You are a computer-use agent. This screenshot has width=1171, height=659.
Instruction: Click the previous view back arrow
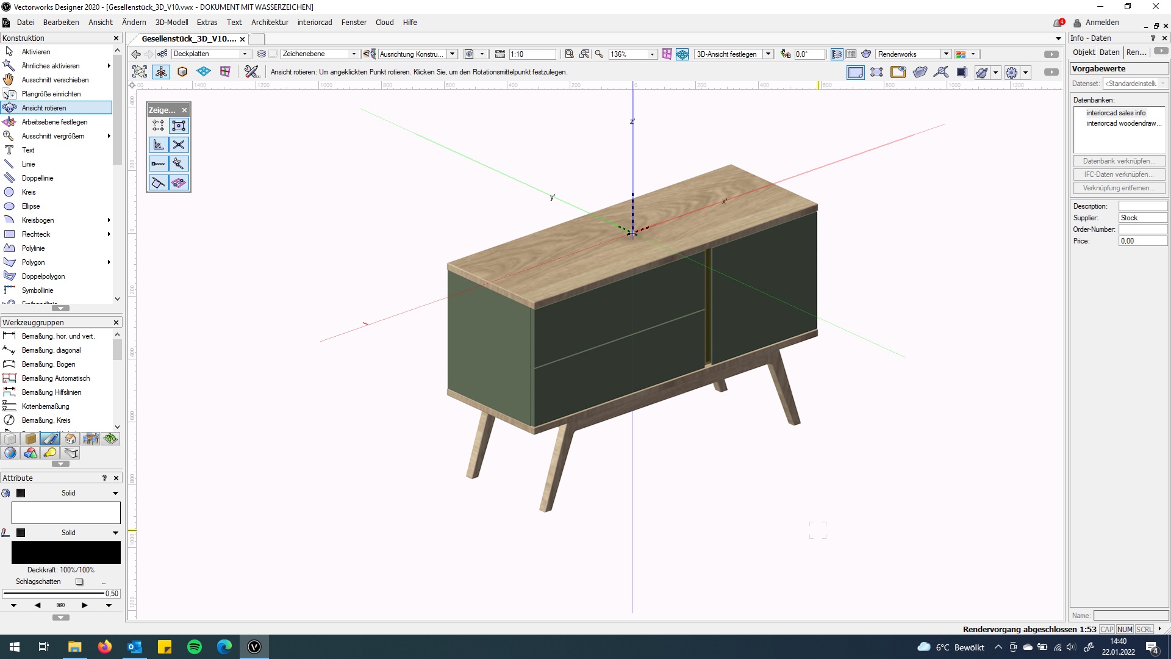(x=136, y=54)
